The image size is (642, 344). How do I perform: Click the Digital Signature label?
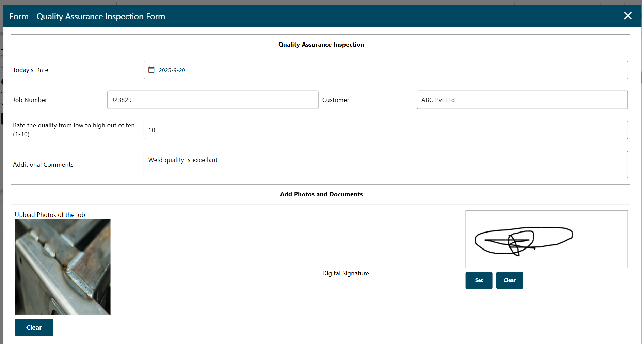345,273
